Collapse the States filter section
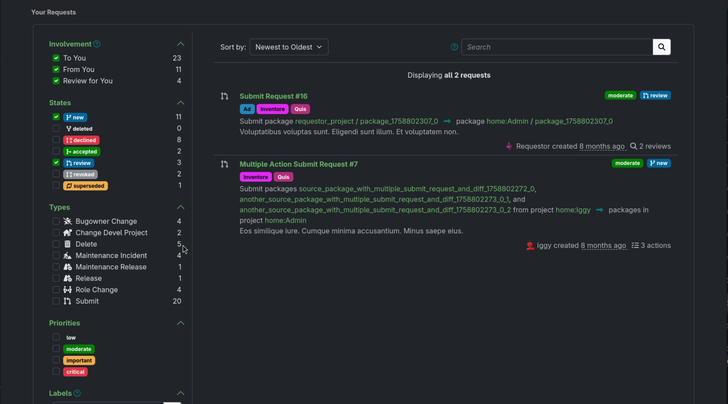Image resolution: width=728 pixels, height=404 pixels. click(180, 103)
